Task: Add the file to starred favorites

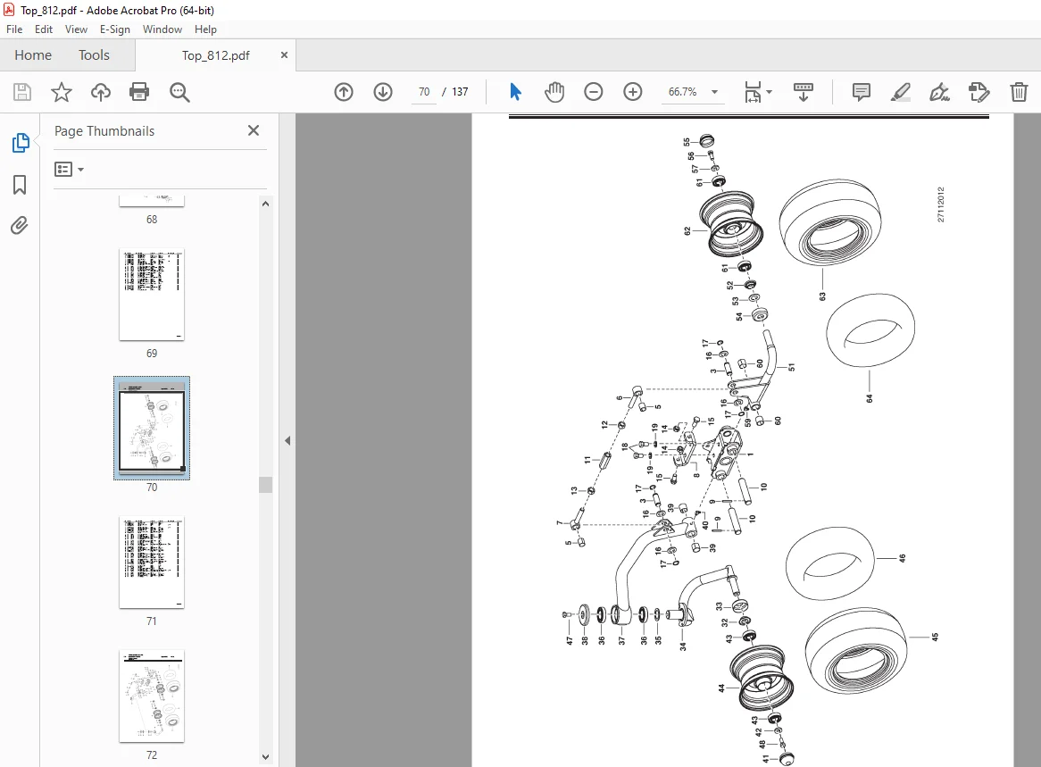Action: click(x=61, y=92)
